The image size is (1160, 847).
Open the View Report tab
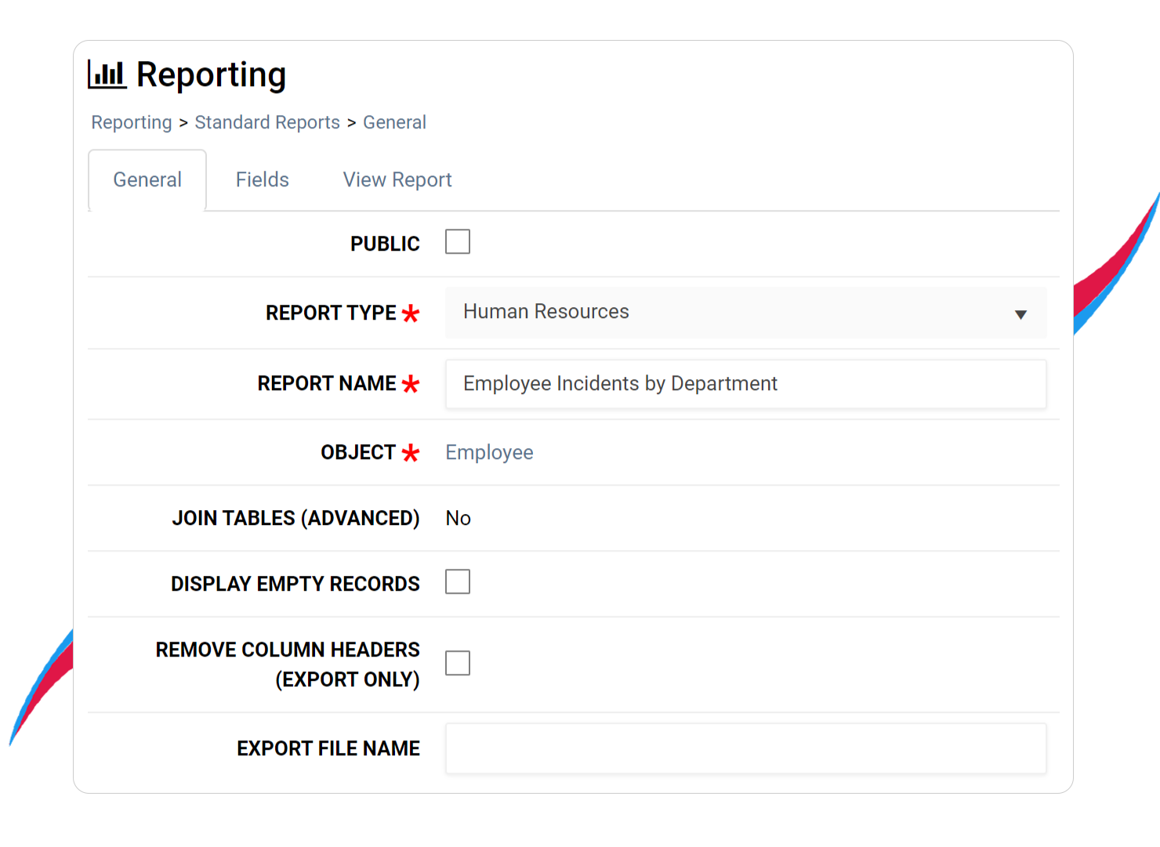[397, 180]
